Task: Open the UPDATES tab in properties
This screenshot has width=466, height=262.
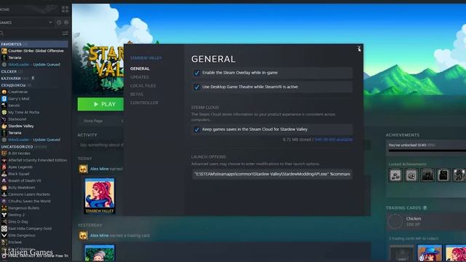Action: tap(139, 77)
